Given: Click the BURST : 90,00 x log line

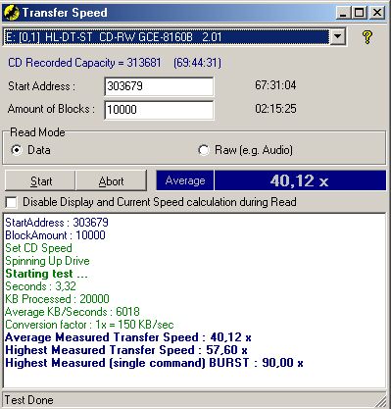Looking at the screenshot, I should [154, 363].
